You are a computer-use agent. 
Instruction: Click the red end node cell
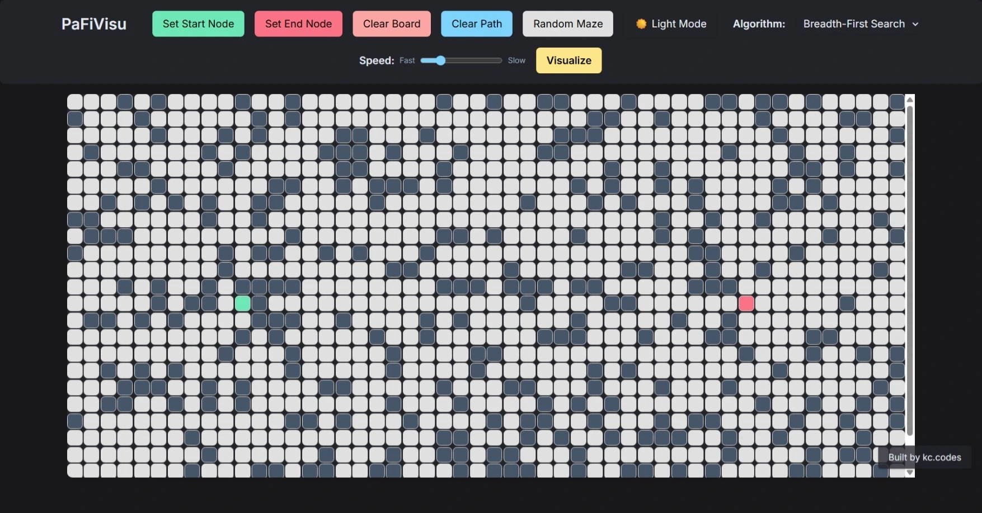point(746,303)
